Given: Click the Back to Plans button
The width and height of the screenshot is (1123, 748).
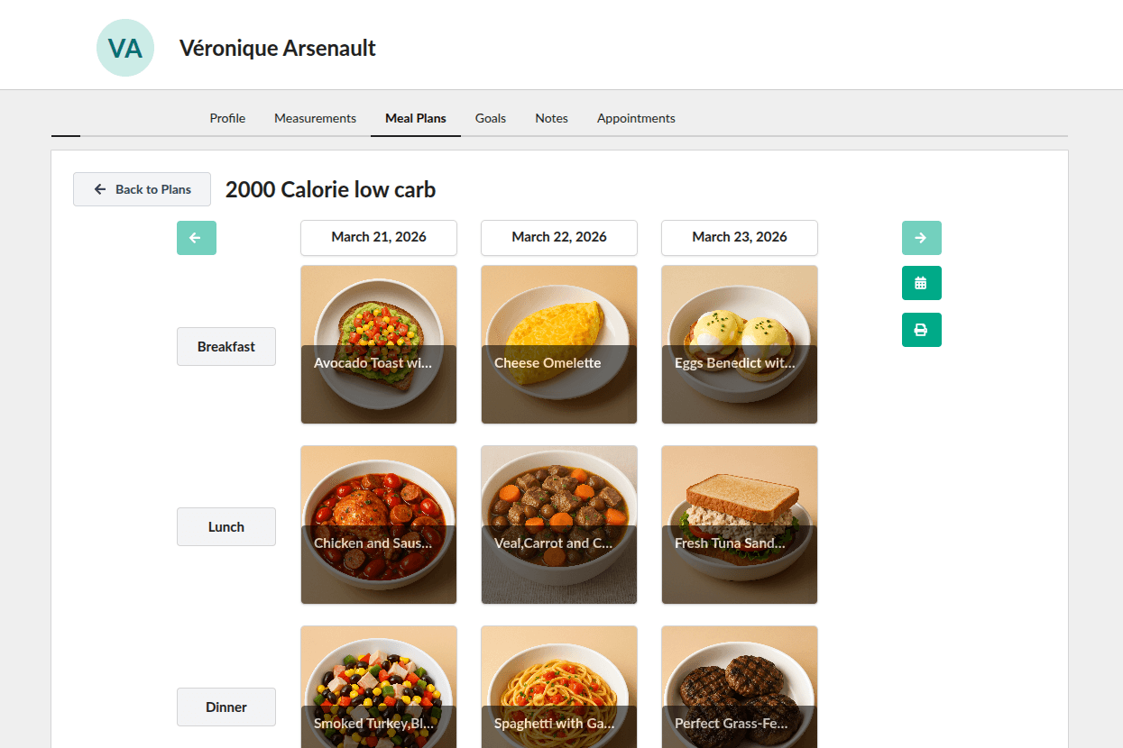Looking at the screenshot, I should 142,189.
